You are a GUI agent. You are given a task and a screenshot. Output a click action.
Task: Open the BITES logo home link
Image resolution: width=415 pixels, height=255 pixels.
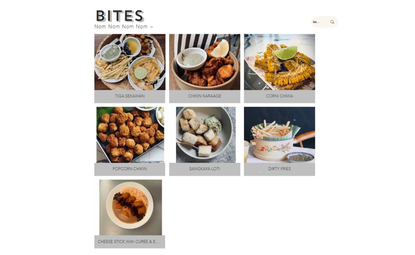(120, 16)
